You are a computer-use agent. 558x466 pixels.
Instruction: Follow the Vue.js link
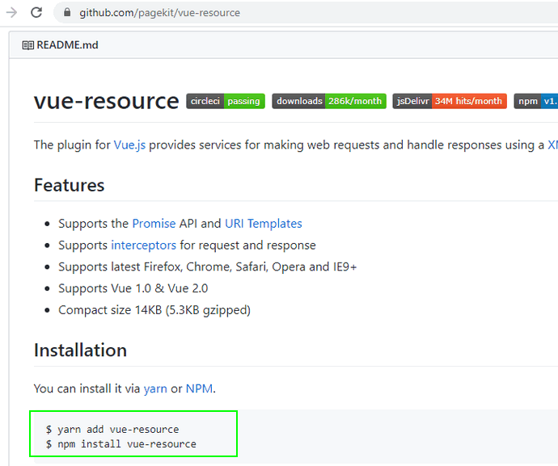(x=129, y=145)
